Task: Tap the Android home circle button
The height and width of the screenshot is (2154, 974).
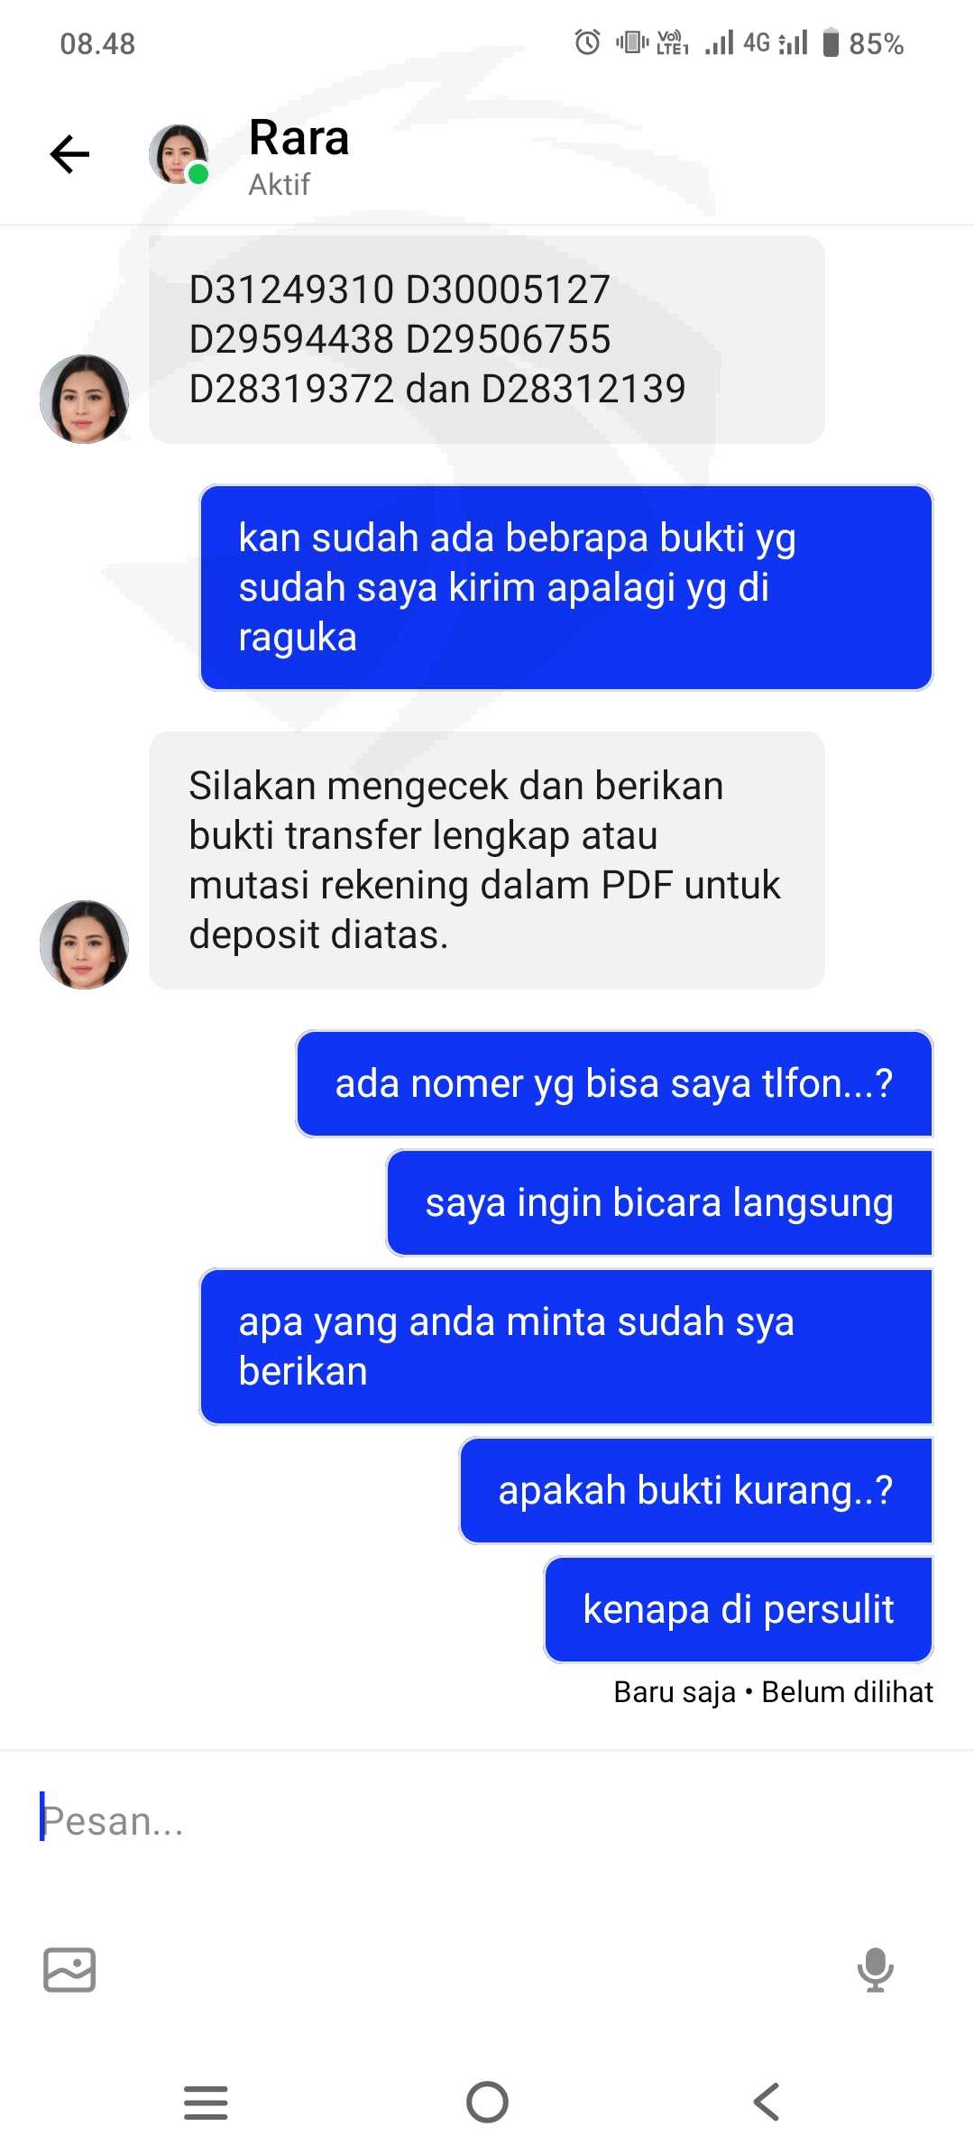Action: click(487, 2102)
